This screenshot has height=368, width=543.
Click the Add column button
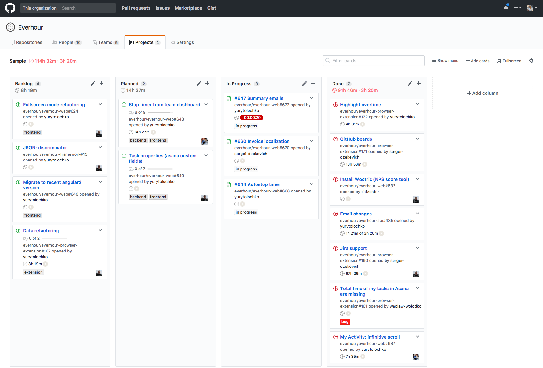pos(483,93)
